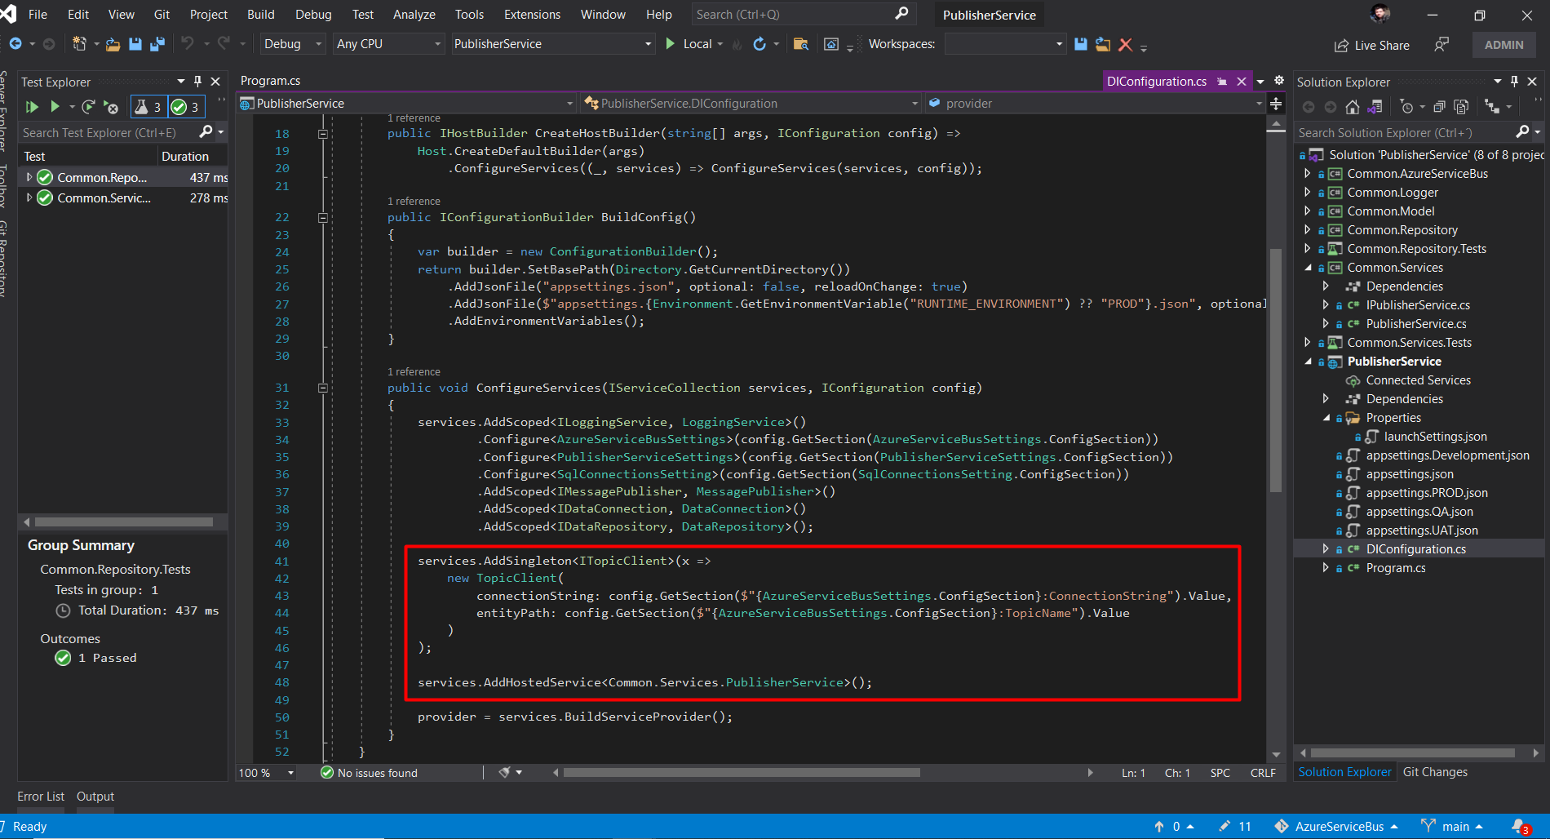Toggle the passed tests filter showing 3
Image resolution: width=1550 pixels, height=839 pixels.
186,107
